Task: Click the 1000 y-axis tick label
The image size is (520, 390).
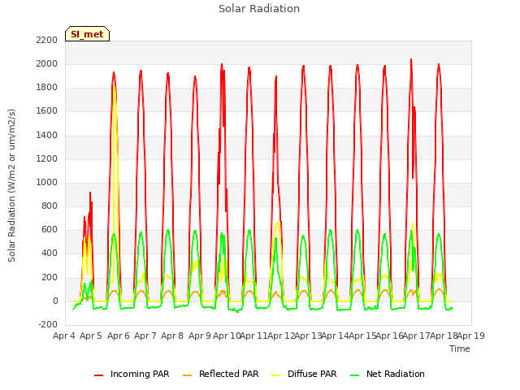Action: pos(47,182)
